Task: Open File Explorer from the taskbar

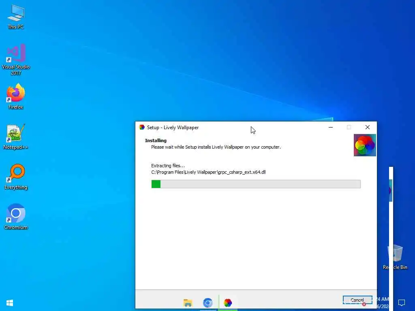Action: coord(188,303)
